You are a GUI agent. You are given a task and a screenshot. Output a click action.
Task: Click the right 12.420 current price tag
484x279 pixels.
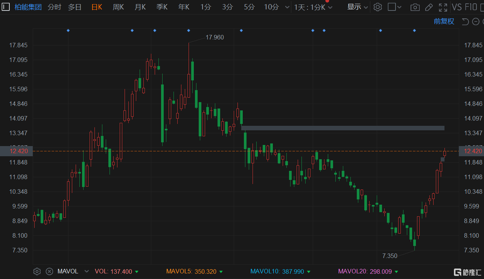[471, 151]
